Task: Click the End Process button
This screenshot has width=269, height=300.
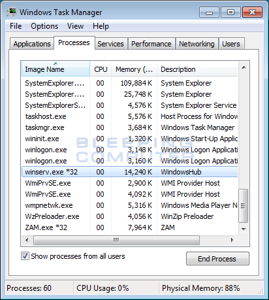Action: 217,259
